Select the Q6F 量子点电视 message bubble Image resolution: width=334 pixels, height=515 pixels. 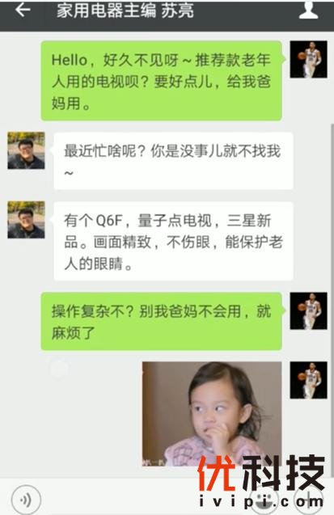[x=173, y=241]
